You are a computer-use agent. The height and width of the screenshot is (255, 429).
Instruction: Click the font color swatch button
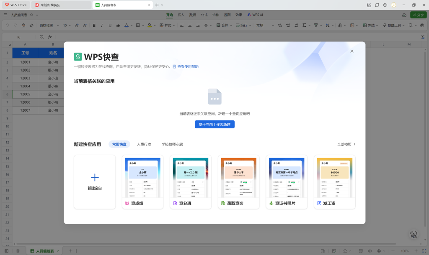(127, 25)
